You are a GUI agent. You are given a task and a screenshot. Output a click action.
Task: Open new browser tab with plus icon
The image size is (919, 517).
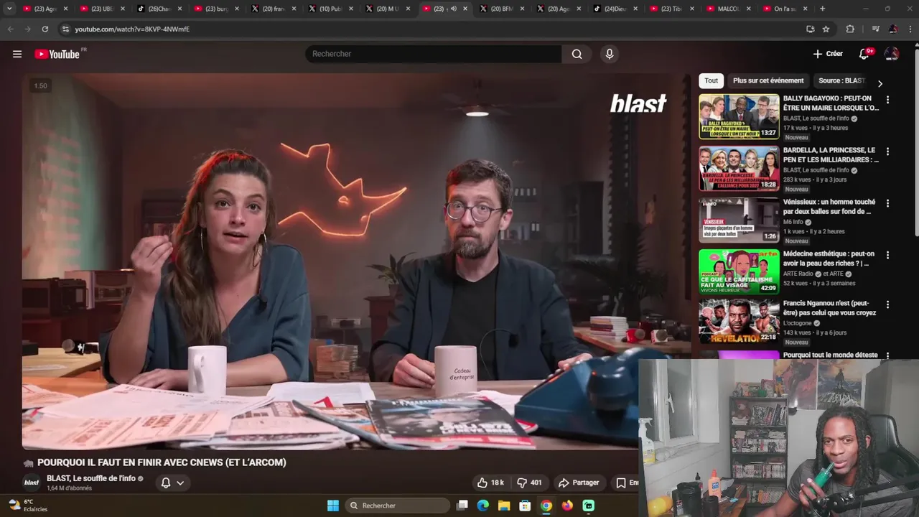pyautogui.click(x=822, y=9)
